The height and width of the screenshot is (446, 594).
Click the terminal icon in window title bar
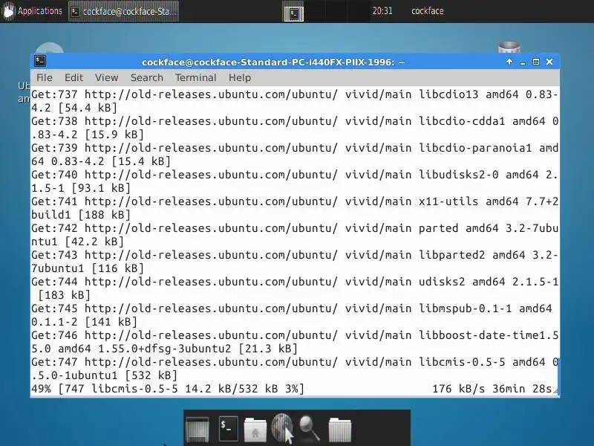point(40,61)
